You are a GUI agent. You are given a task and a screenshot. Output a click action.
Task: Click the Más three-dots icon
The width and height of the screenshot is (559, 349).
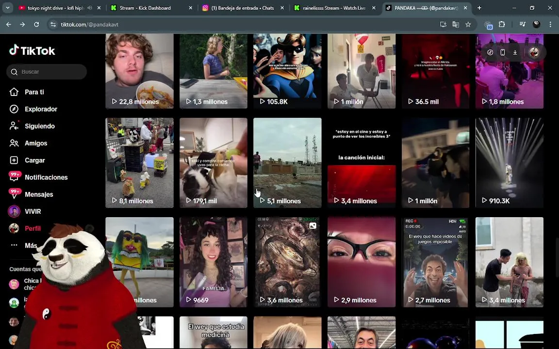click(14, 245)
